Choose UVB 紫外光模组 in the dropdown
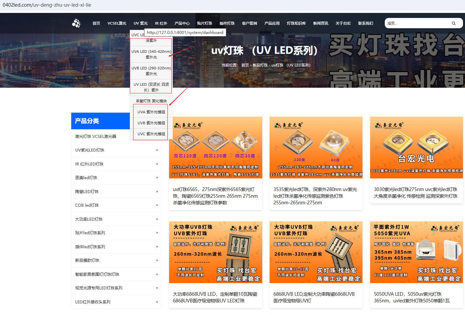This screenshot has height=315, width=465. pos(151,123)
